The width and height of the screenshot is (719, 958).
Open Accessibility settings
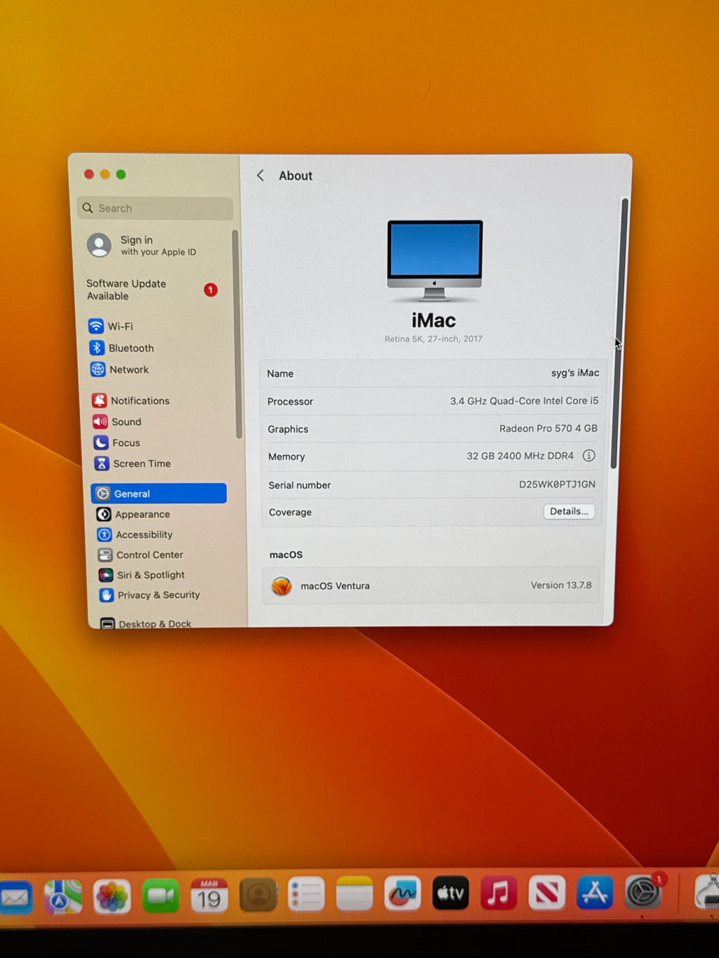135,535
